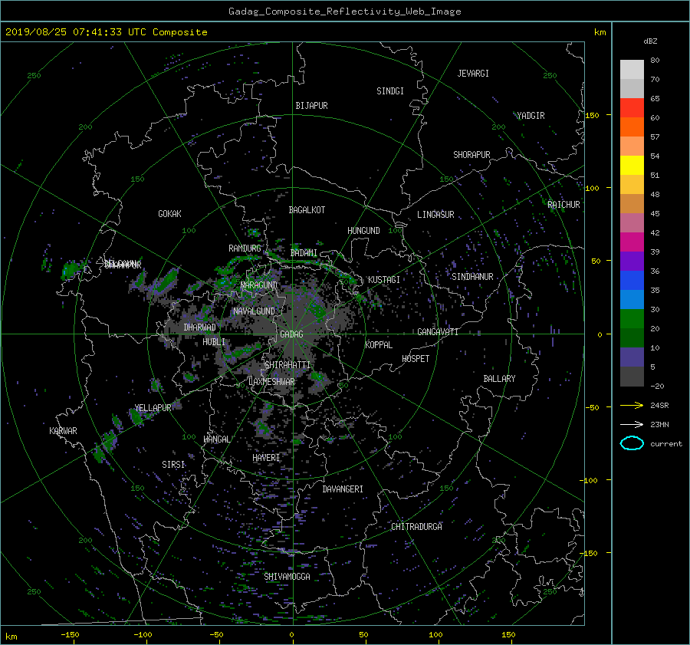Click the dBZ legend heading
Image resolution: width=690 pixels, height=645 pixels.
(650, 41)
